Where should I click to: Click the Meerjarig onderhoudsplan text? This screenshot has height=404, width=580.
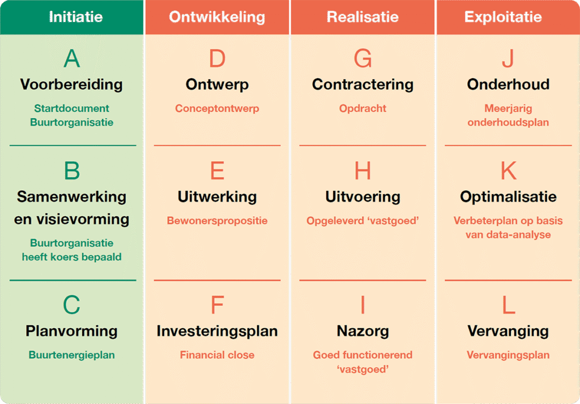point(508,115)
